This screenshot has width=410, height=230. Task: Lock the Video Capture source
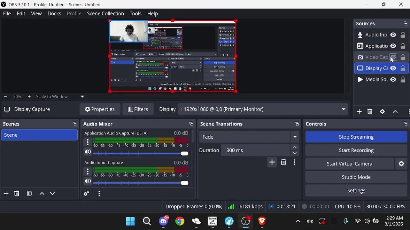tap(403, 57)
